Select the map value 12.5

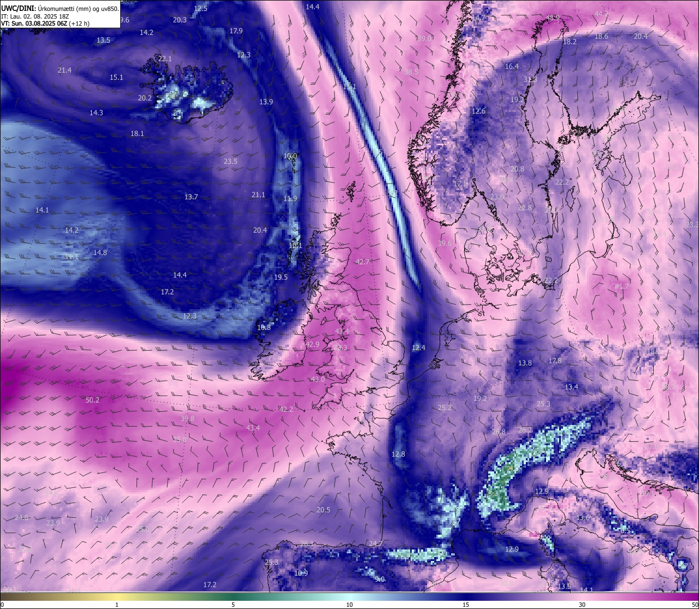point(201,8)
